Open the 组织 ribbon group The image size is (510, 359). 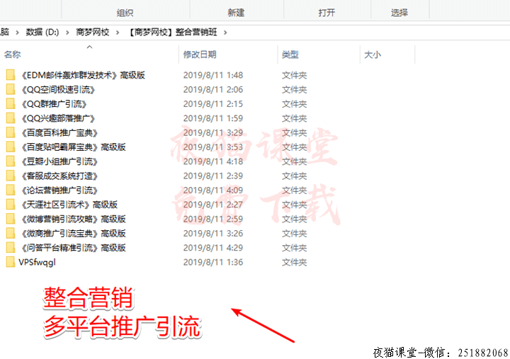125,13
